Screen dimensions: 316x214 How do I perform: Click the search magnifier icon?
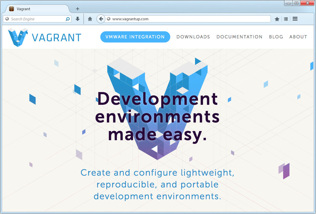68,19
